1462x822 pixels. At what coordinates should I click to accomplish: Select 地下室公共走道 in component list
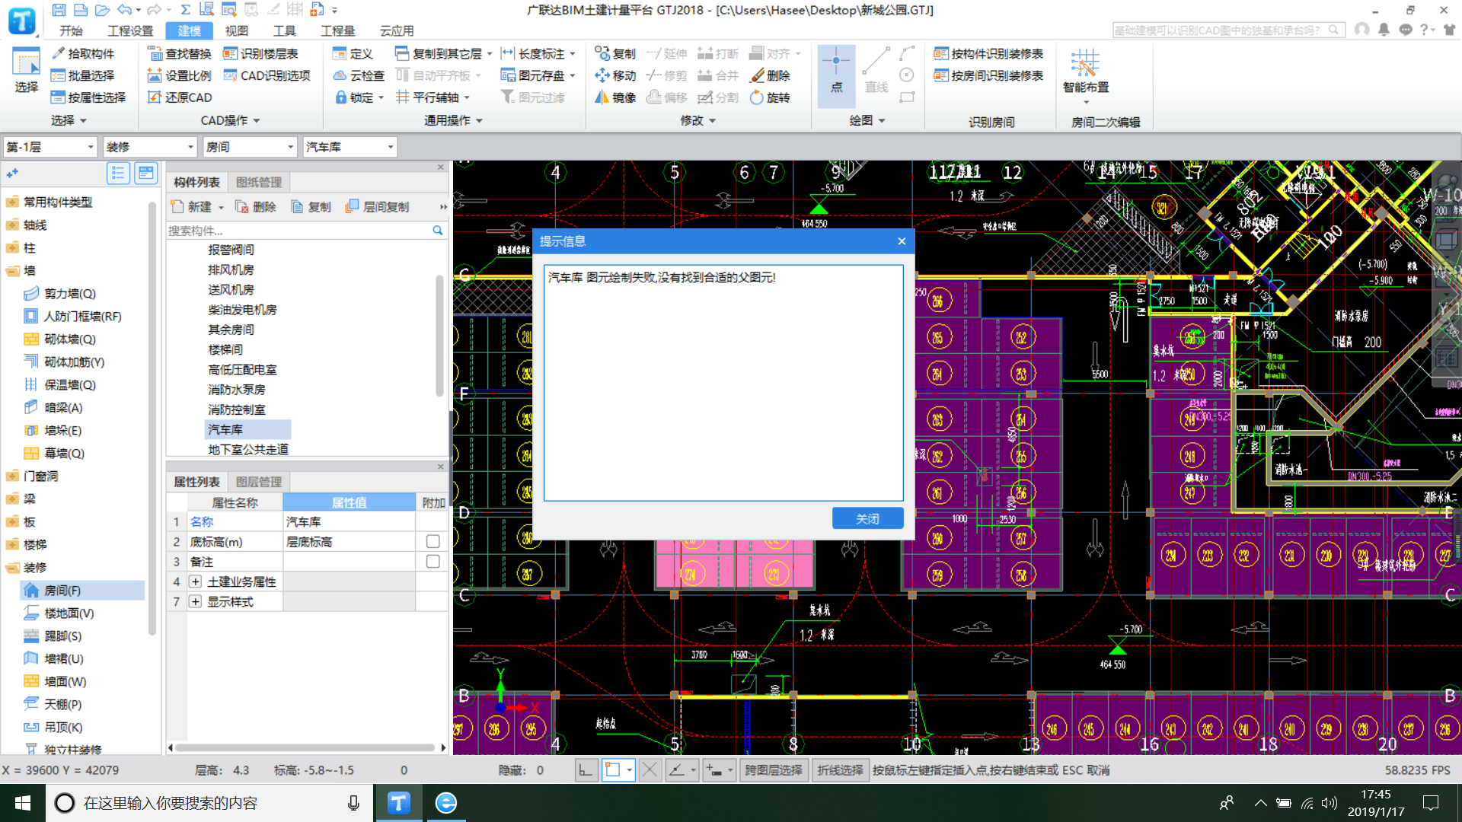pos(248,450)
